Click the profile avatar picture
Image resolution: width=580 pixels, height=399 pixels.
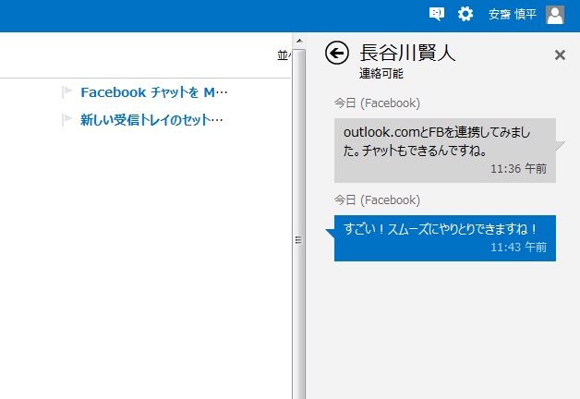tap(555, 14)
